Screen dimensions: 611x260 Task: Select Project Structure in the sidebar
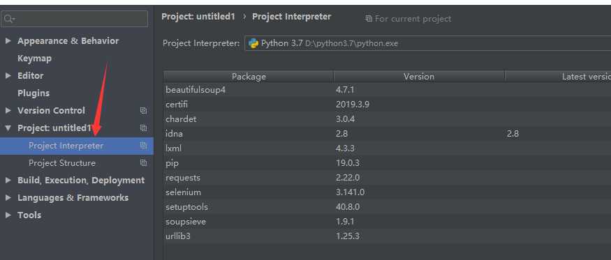62,162
